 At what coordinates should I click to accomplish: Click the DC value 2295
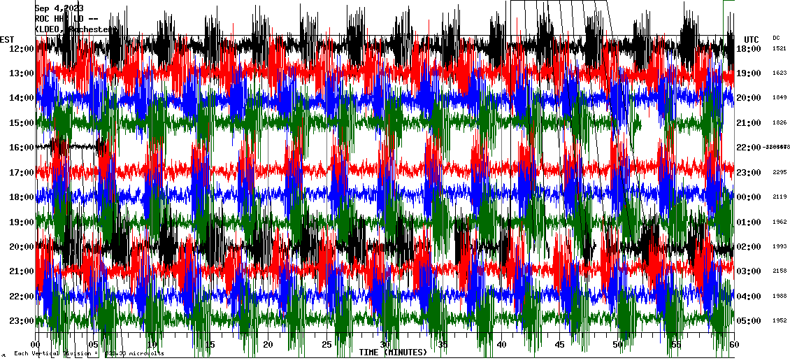(780, 173)
